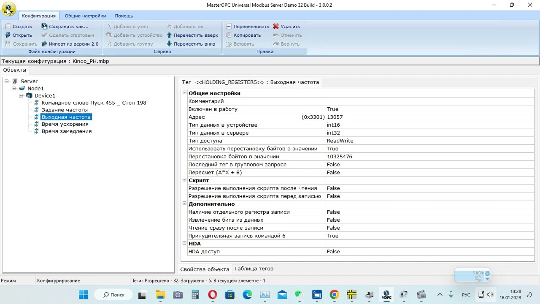Open File Explorer from taskbar
The width and height of the screenshot is (540, 304).
(x=160, y=295)
